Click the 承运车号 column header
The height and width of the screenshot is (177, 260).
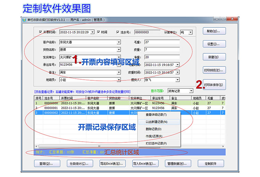click(161, 98)
